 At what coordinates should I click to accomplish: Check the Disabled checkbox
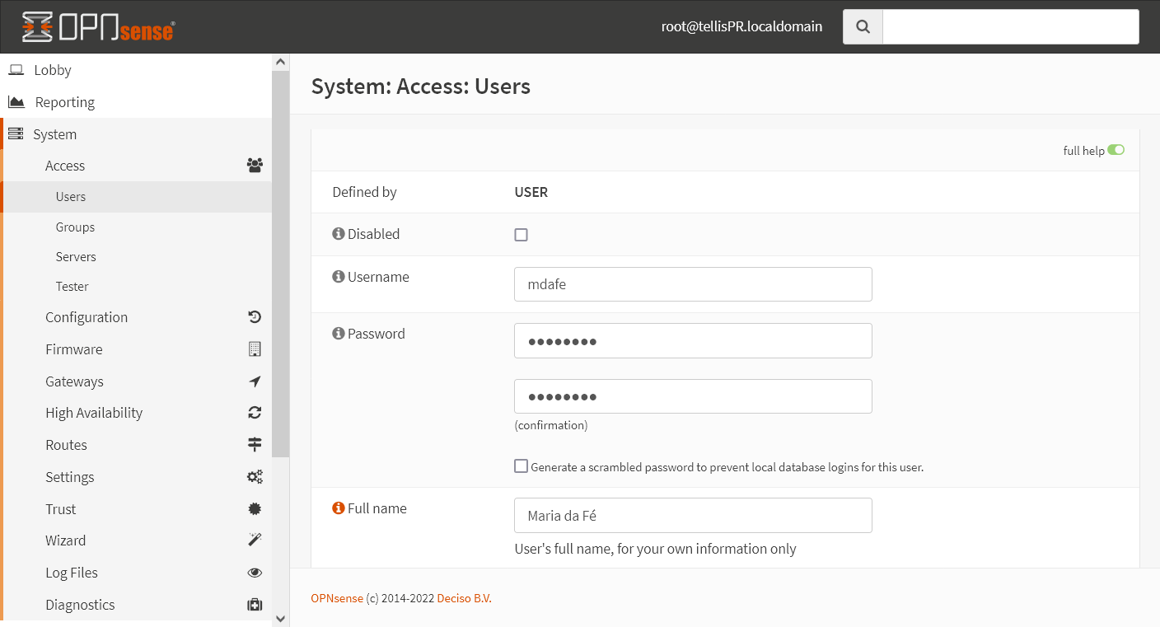pyautogui.click(x=521, y=235)
